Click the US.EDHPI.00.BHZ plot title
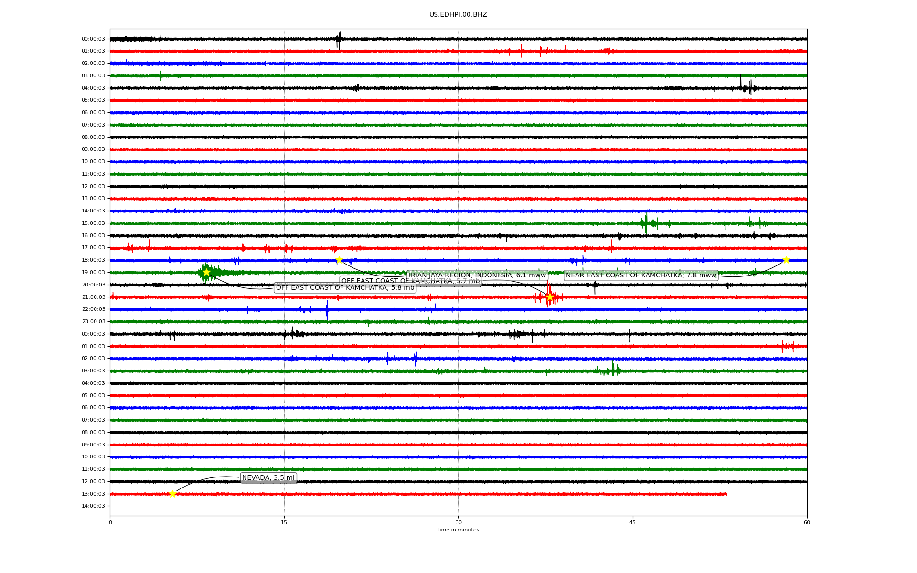 458,15
